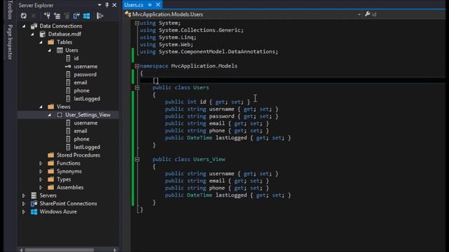The height and width of the screenshot is (252, 449).
Task: Open the Server Explorer window options dropdown
Action: (x=100, y=5)
